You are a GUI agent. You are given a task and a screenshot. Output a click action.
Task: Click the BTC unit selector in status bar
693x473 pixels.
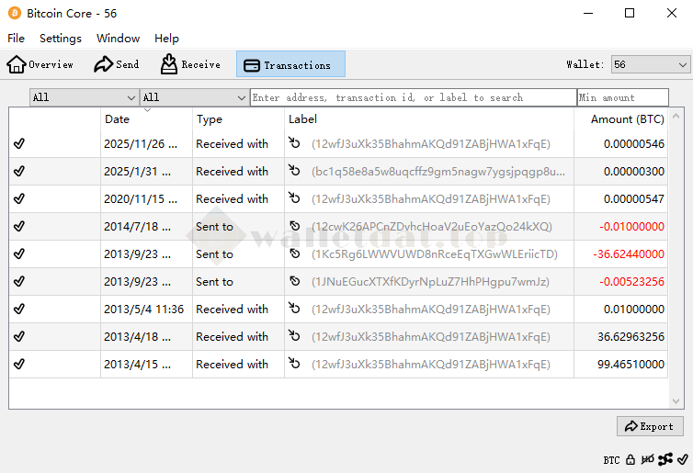(611, 459)
